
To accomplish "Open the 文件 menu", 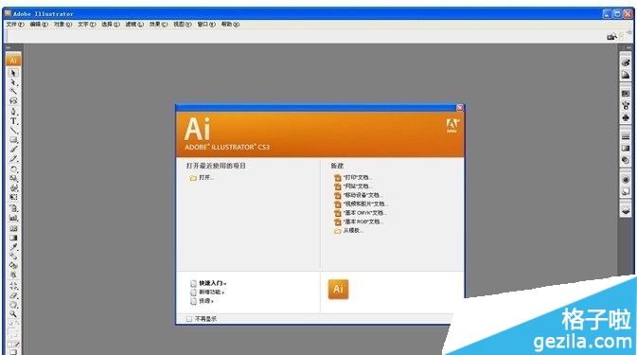I will pyautogui.click(x=15, y=25).
